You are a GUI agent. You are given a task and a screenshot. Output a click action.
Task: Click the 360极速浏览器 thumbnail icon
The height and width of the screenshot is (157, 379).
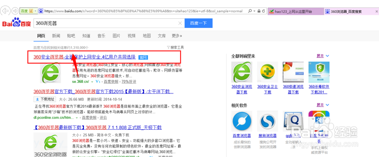tap(293, 72)
